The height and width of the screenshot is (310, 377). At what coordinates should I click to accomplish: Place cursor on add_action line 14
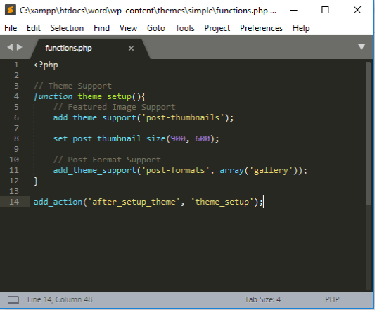click(148, 202)
